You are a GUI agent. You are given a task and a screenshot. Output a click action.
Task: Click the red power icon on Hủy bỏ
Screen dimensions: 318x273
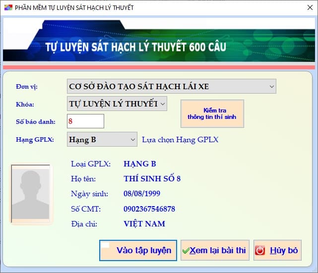click(260, 251)
